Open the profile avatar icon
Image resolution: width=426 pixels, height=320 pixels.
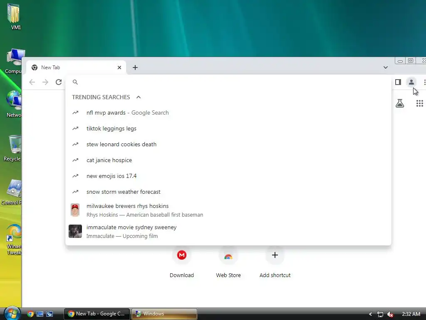pyautogui.click(x=411, y=82)
